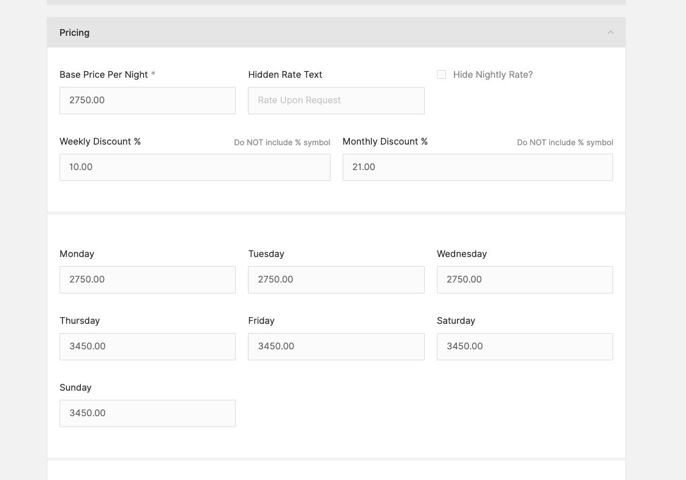Edit the Tuesday price field
This screenshot has width=686, height=480.
[336, 279]
